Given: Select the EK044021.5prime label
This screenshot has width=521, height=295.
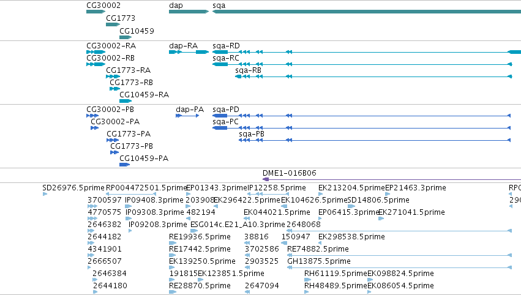Looking at the screenshot, I should [277, 212].
